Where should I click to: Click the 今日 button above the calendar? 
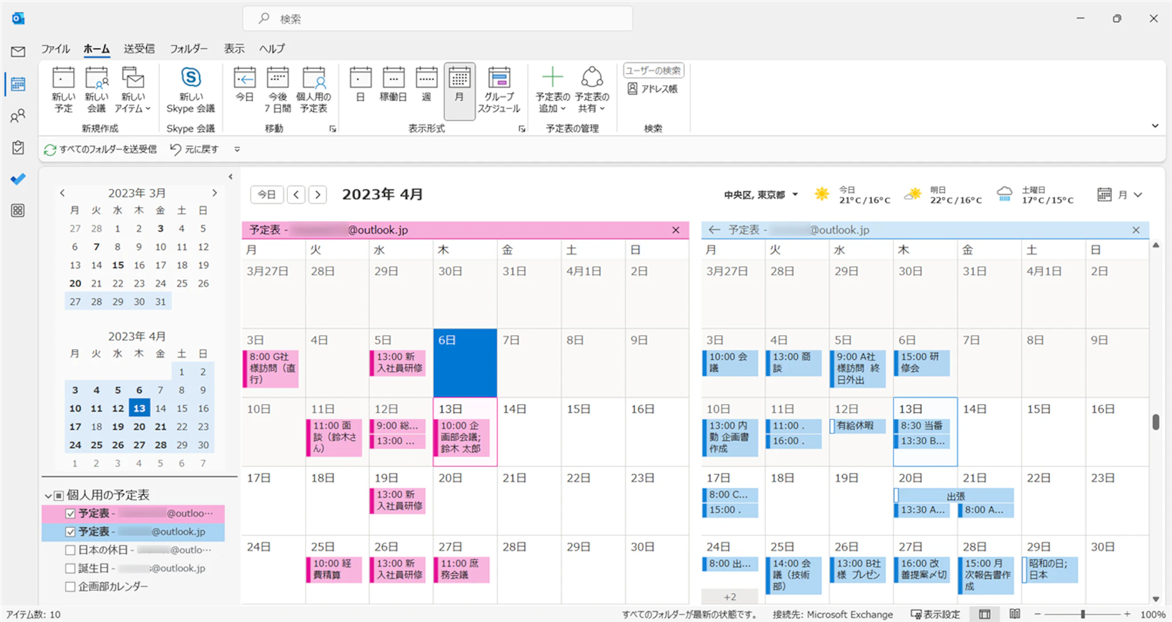pyautogui.click(x=266, y=194)
